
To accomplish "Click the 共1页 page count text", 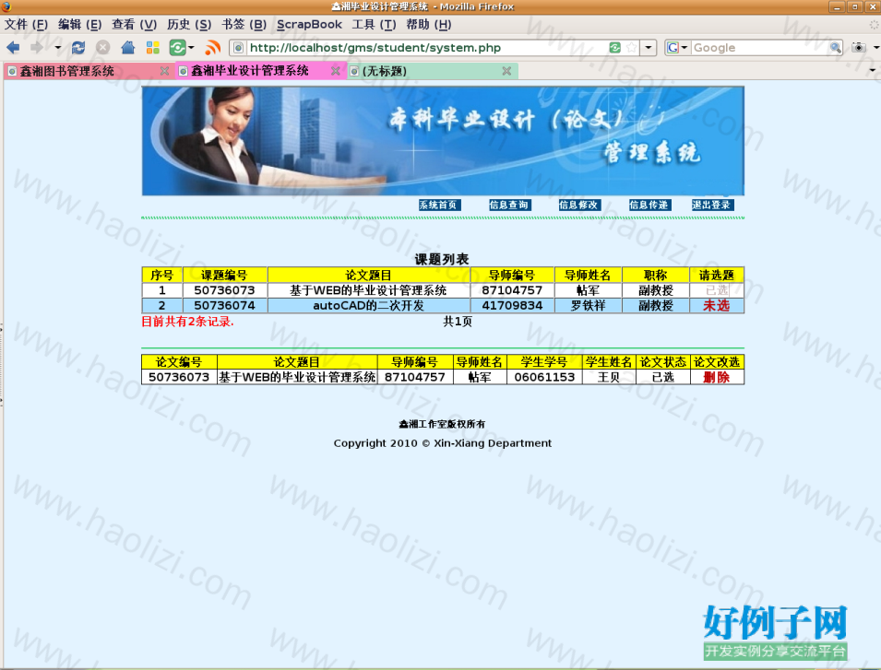I will 458,322.
